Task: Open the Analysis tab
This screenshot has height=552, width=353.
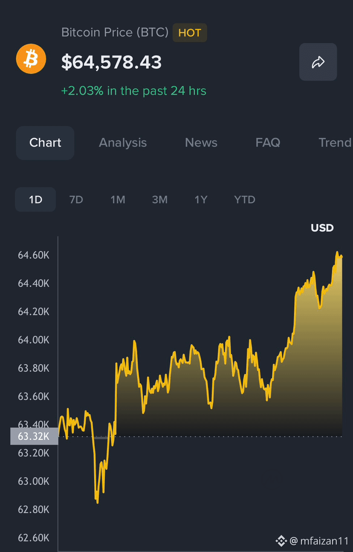Action: [x=123, y=143]
